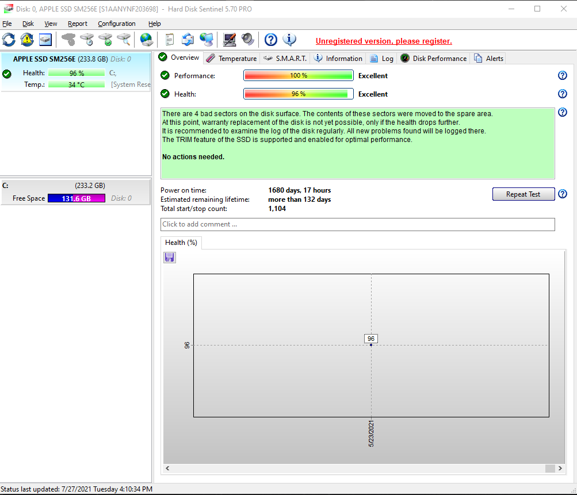Click the Refresh disk information icon
Viewport: 577px width, 495px height.
click(x=8, y=40)
